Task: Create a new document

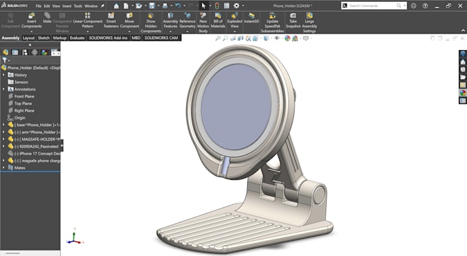Action: pos(126,5)
